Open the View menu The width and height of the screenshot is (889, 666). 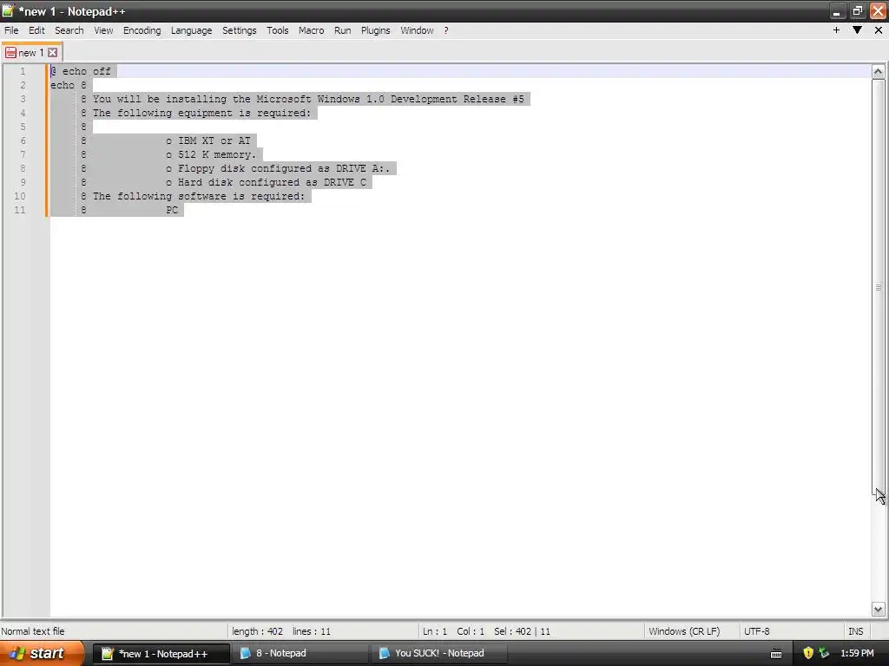(x=103, y=30)
